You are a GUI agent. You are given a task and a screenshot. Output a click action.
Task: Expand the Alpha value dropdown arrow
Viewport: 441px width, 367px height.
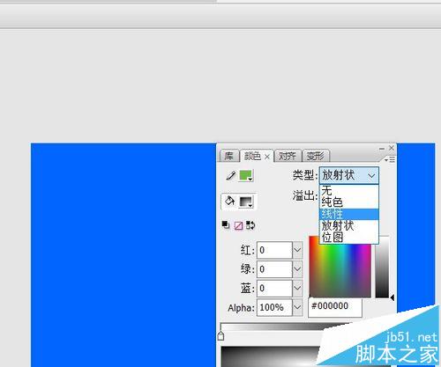297,307
